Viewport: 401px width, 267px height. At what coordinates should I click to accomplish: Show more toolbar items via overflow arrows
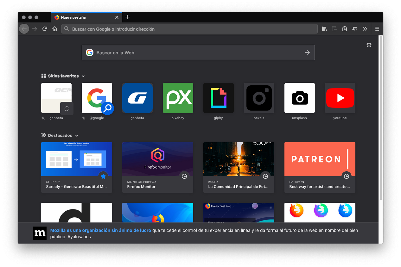click(x=365, y=29)
